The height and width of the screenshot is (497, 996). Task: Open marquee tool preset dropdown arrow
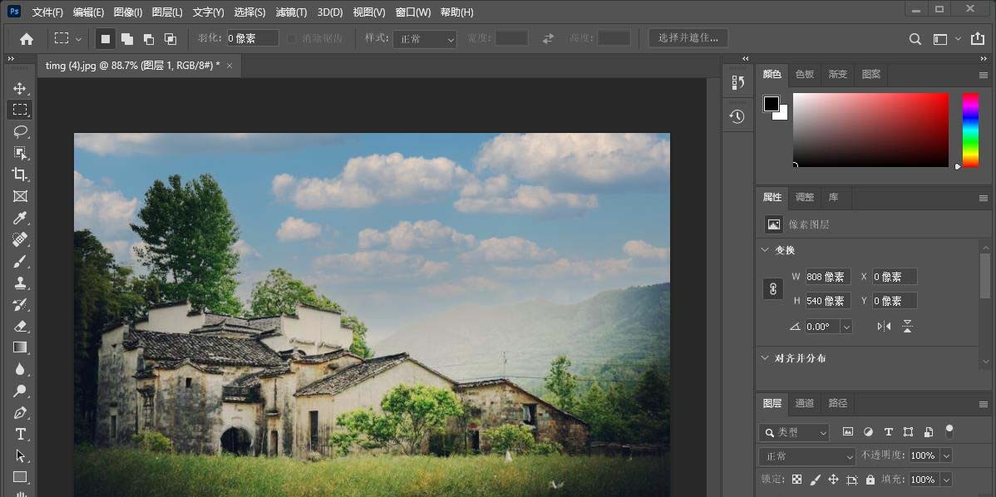point(78,39)
